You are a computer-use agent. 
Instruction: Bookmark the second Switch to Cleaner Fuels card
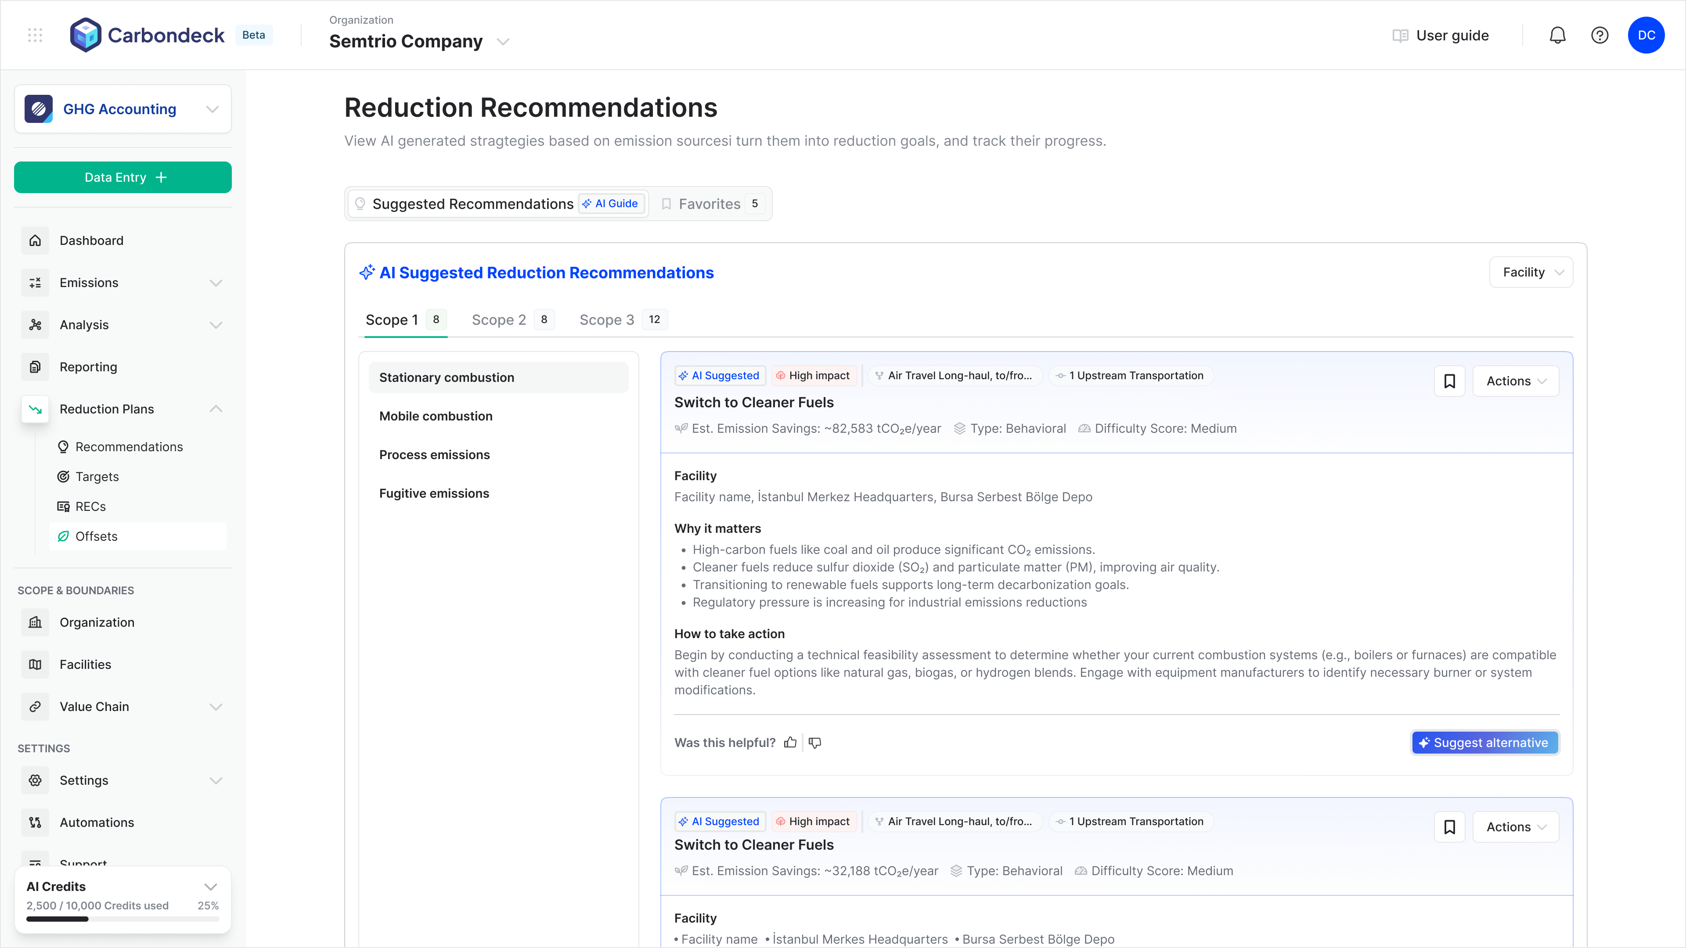[1450, 827]
